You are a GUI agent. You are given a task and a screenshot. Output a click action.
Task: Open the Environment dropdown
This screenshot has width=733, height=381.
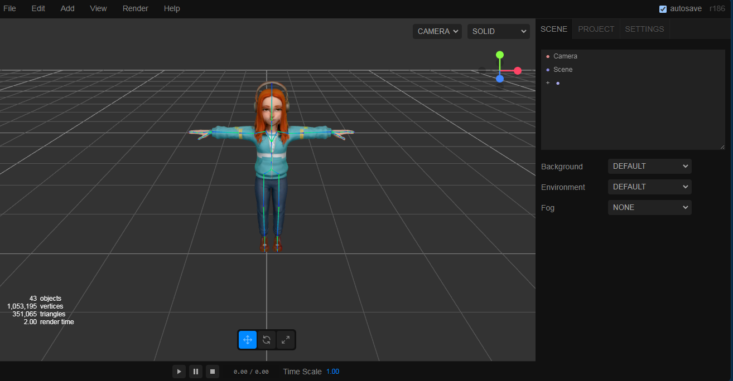pos(649,187)
